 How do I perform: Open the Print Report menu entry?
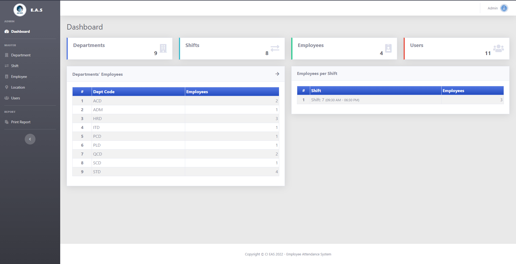pyautogui.click(x=20, y=122)
